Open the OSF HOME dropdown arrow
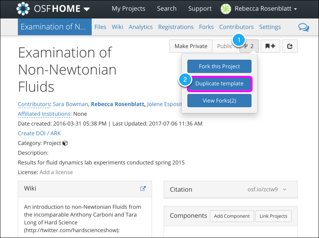 87,9
